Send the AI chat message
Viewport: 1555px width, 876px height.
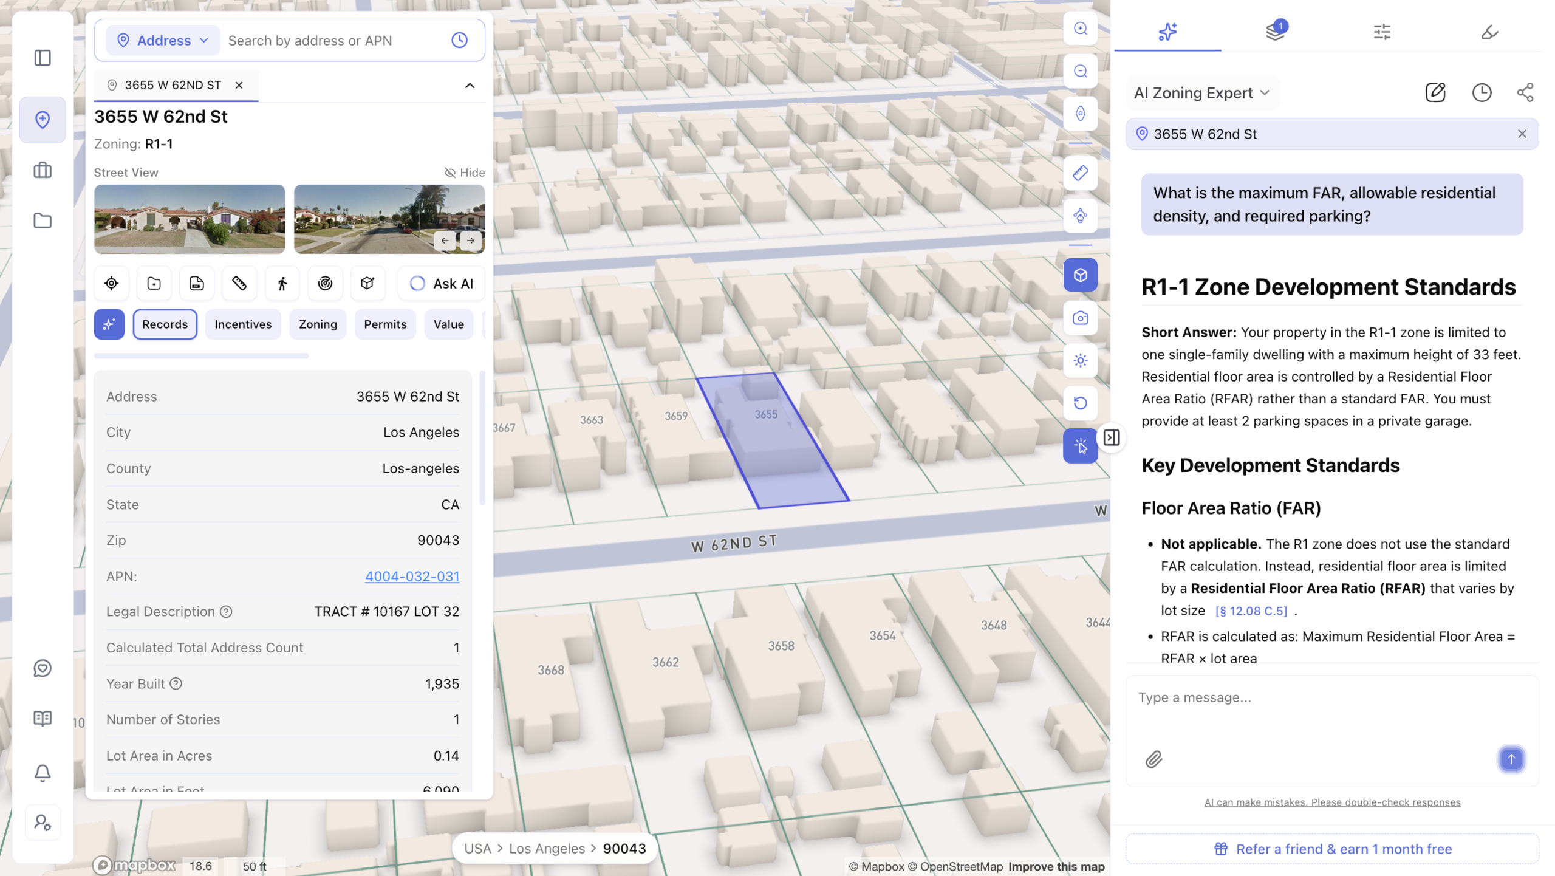point(1511,759)
